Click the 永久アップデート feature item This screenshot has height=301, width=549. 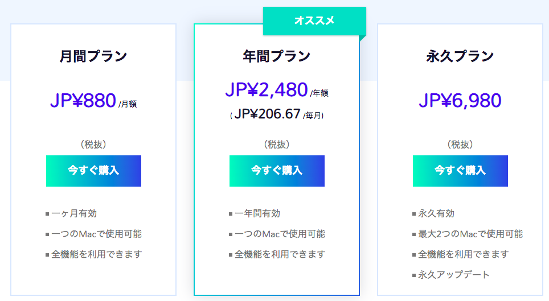click(x=454, y=275)
